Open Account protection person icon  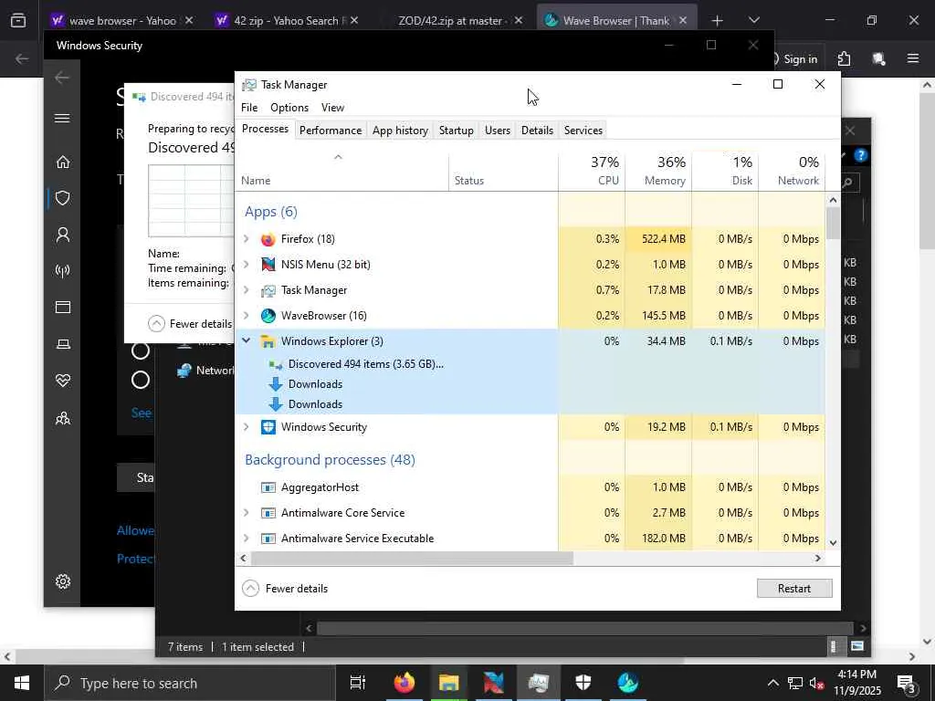[x=63, y=235]
